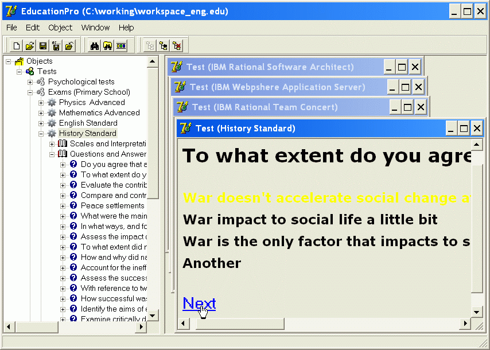Click the Next link in the test
Viewport: 490px width, 350px height.
click(199, 304)
